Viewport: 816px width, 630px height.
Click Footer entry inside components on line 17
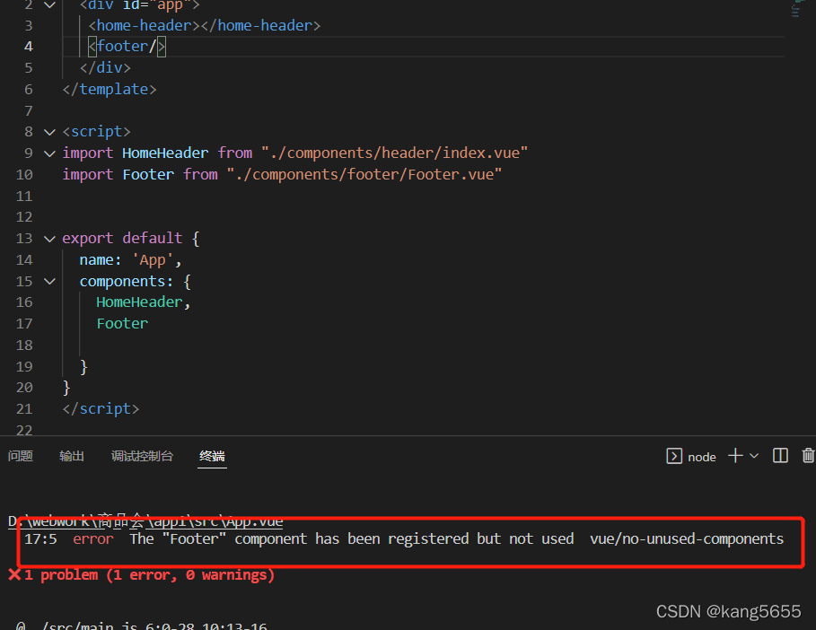pyautogui.click(x=122, y=324)
